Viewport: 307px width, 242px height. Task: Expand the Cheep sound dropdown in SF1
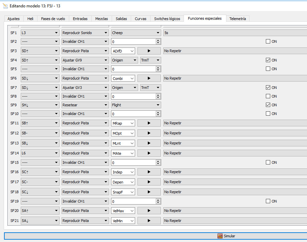[135, 33]
